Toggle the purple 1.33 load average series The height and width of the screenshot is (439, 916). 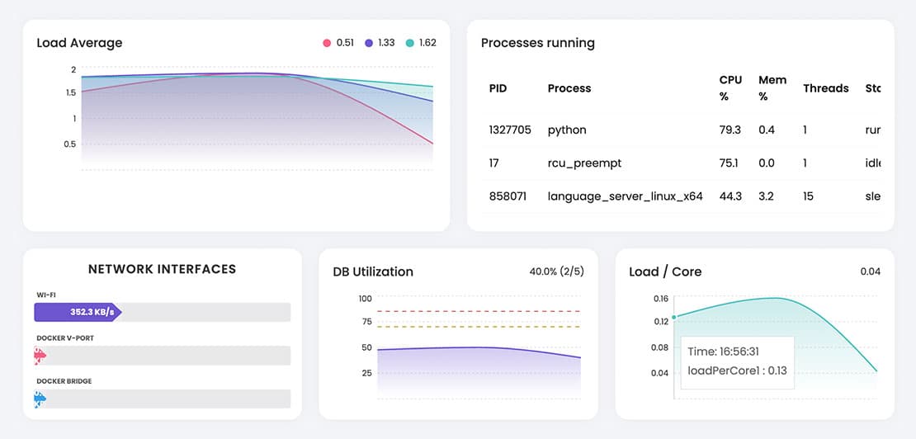tap(369, 43)
